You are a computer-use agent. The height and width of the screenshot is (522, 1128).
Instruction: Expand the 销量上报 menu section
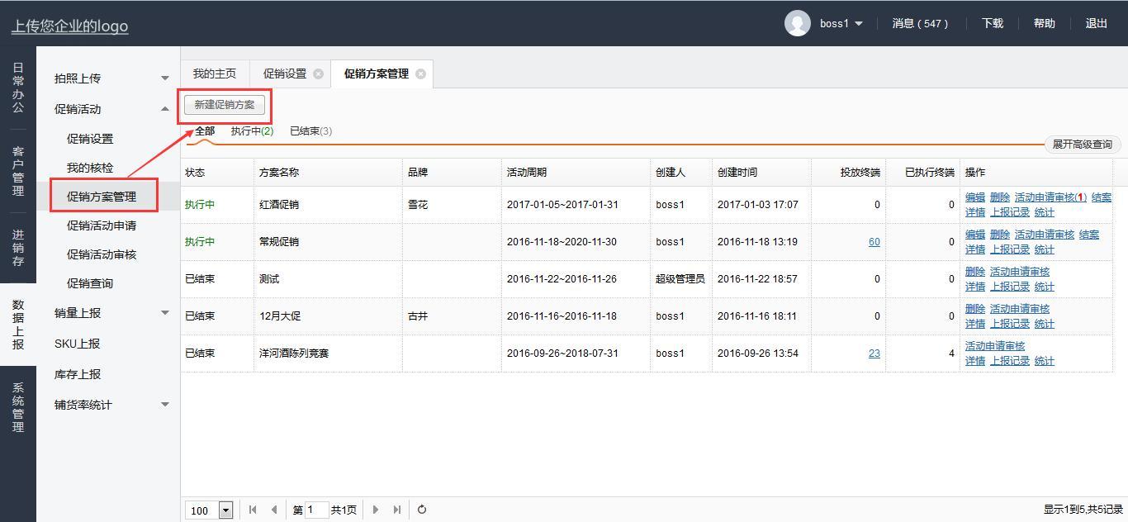164,313
